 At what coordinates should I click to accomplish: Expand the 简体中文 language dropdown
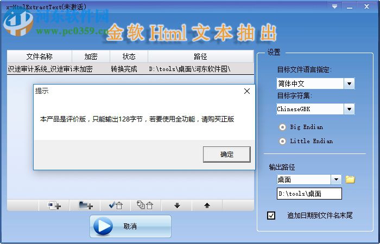(x=349, y=84)
